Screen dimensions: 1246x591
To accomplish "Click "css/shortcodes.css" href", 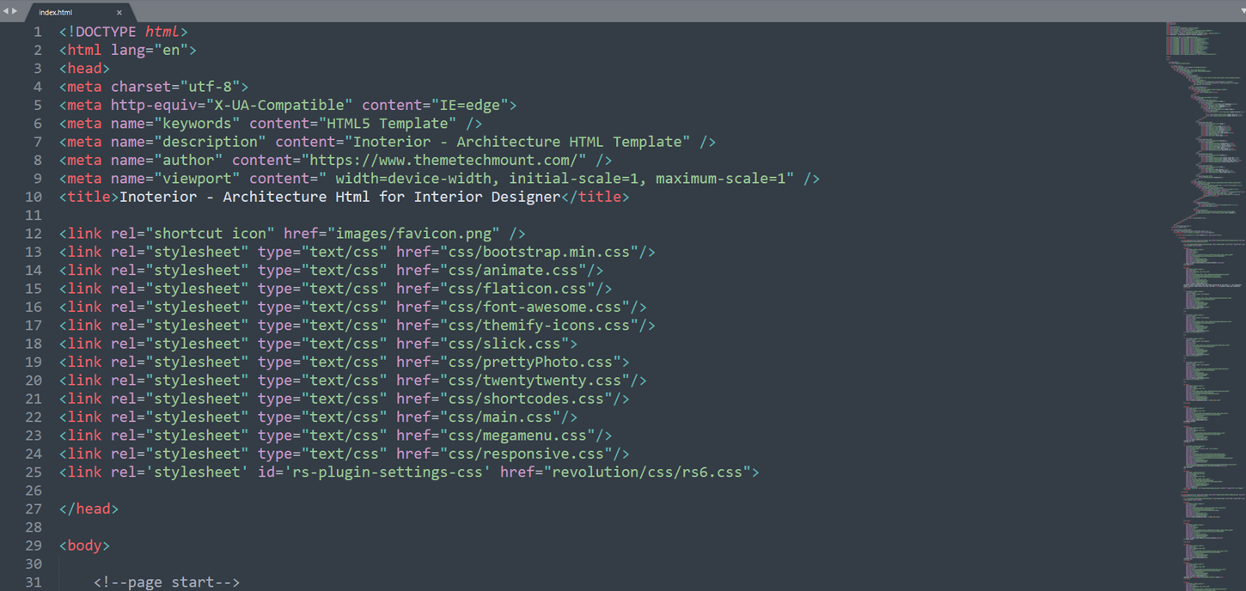I will click(x=526, y=399).
